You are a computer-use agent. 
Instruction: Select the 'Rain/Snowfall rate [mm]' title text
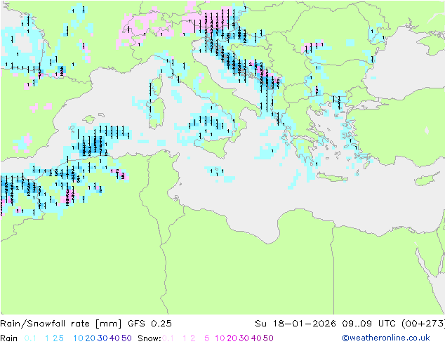coord(61,323)
